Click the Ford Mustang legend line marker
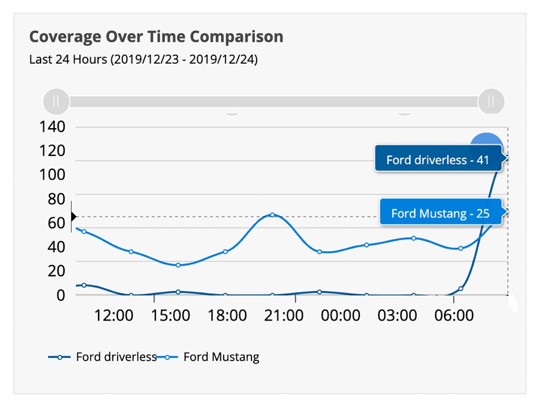The height and width of the screenshot is (407, 540). (168, 357)
